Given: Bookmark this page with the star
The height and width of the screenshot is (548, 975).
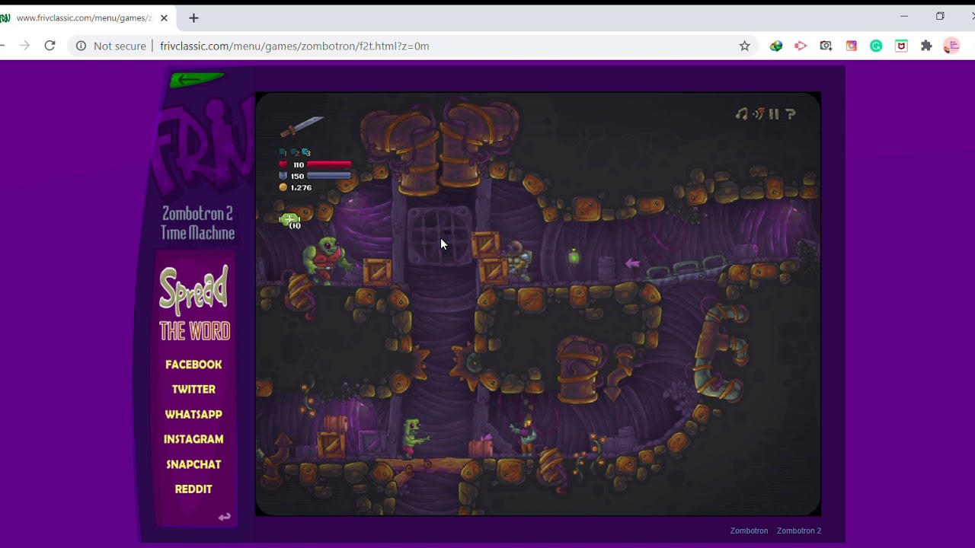Looking at the screenshot, I should tap(744, 46).
